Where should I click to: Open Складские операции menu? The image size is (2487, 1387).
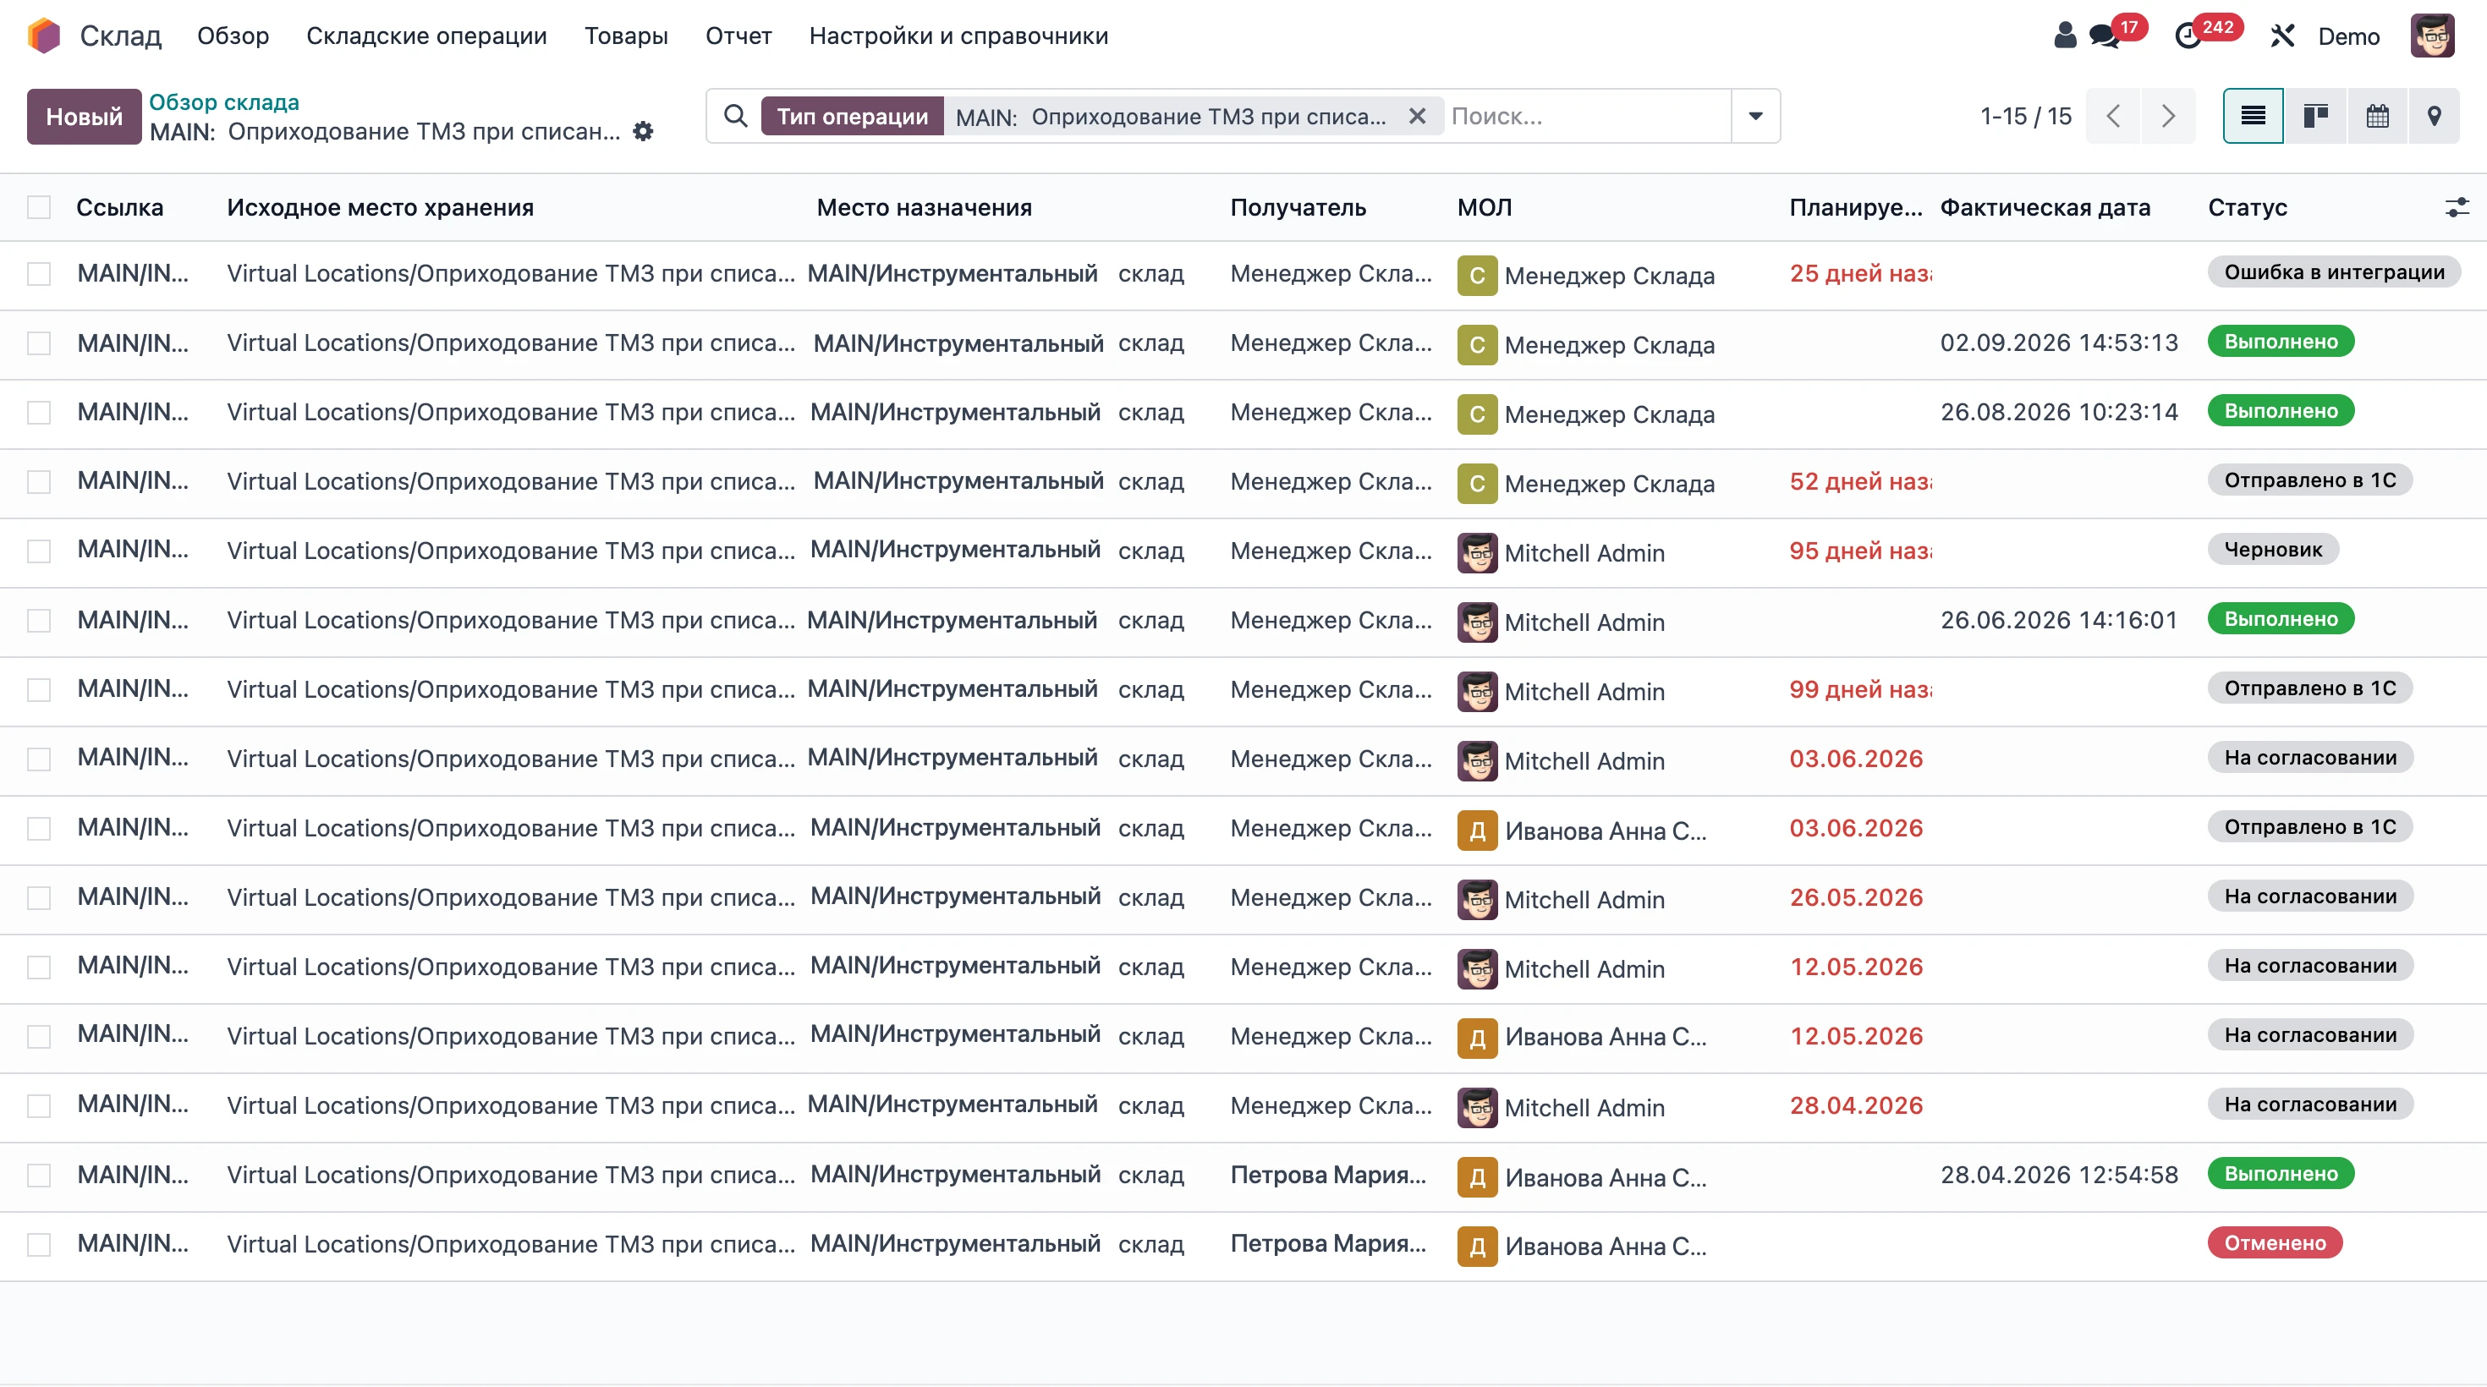coord(426,36)
